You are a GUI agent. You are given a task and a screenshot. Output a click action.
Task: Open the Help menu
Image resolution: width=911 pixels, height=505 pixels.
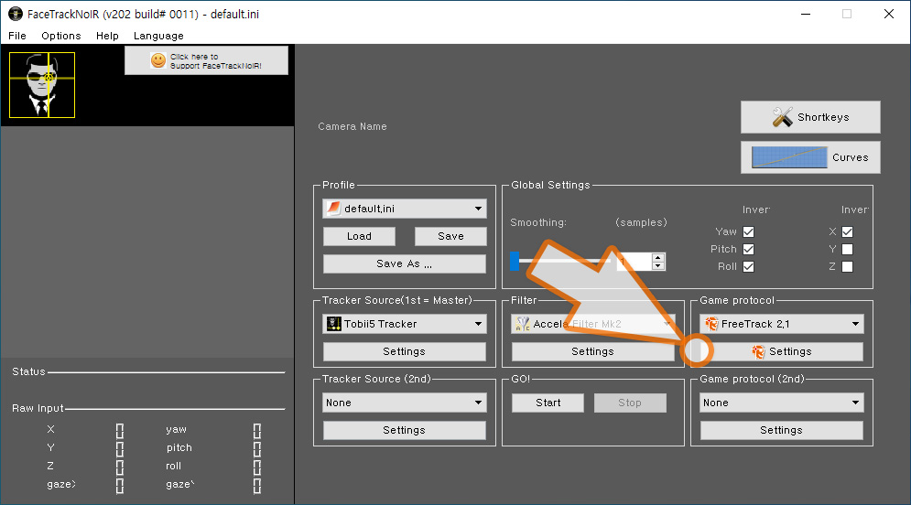click(107, 36)
